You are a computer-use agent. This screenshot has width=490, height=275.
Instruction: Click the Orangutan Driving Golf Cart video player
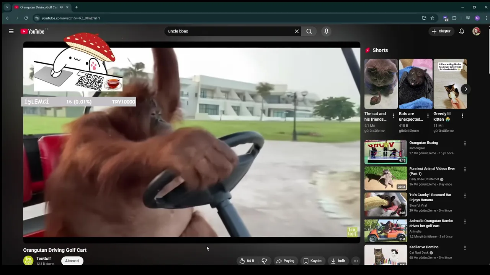click(x=192, y=142)
